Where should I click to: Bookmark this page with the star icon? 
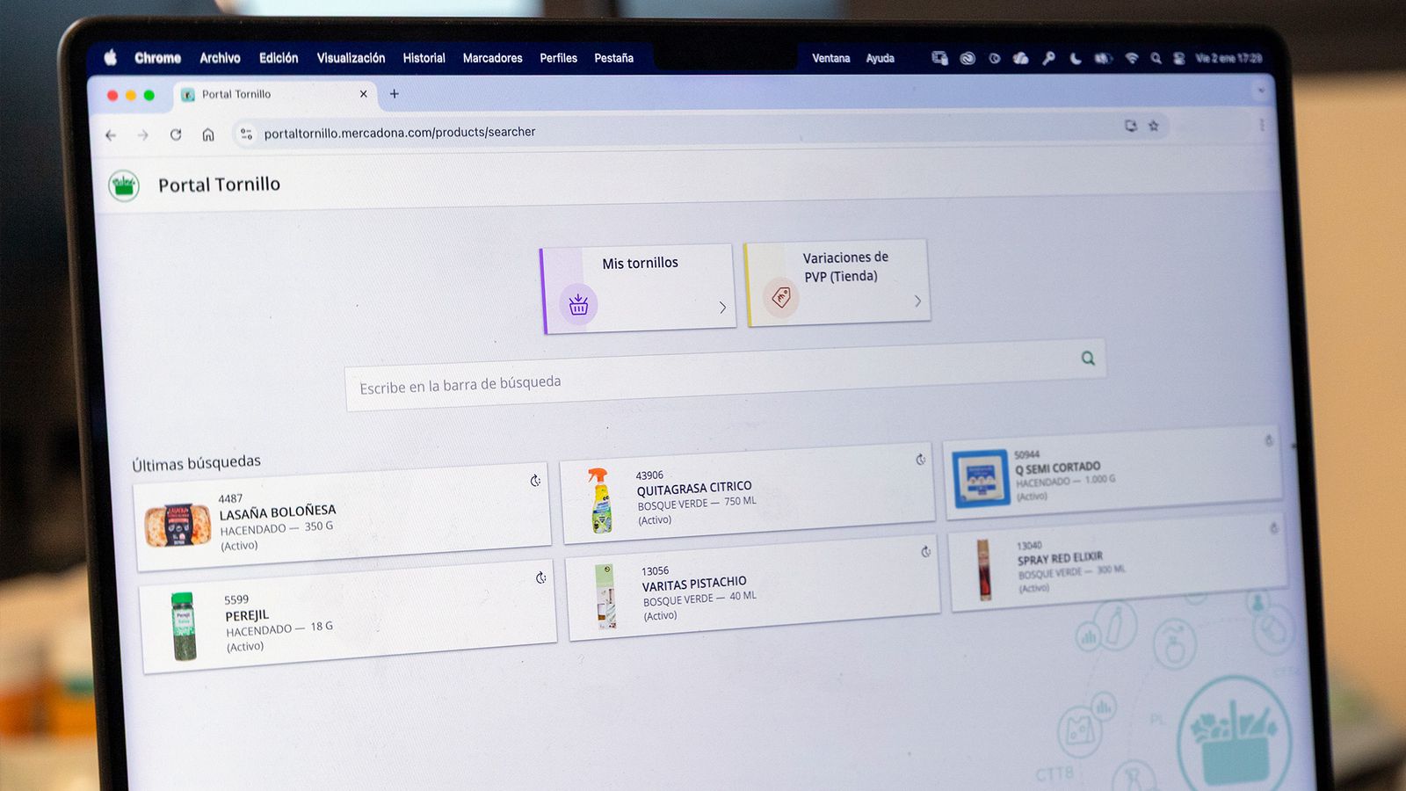(1154, 127)
